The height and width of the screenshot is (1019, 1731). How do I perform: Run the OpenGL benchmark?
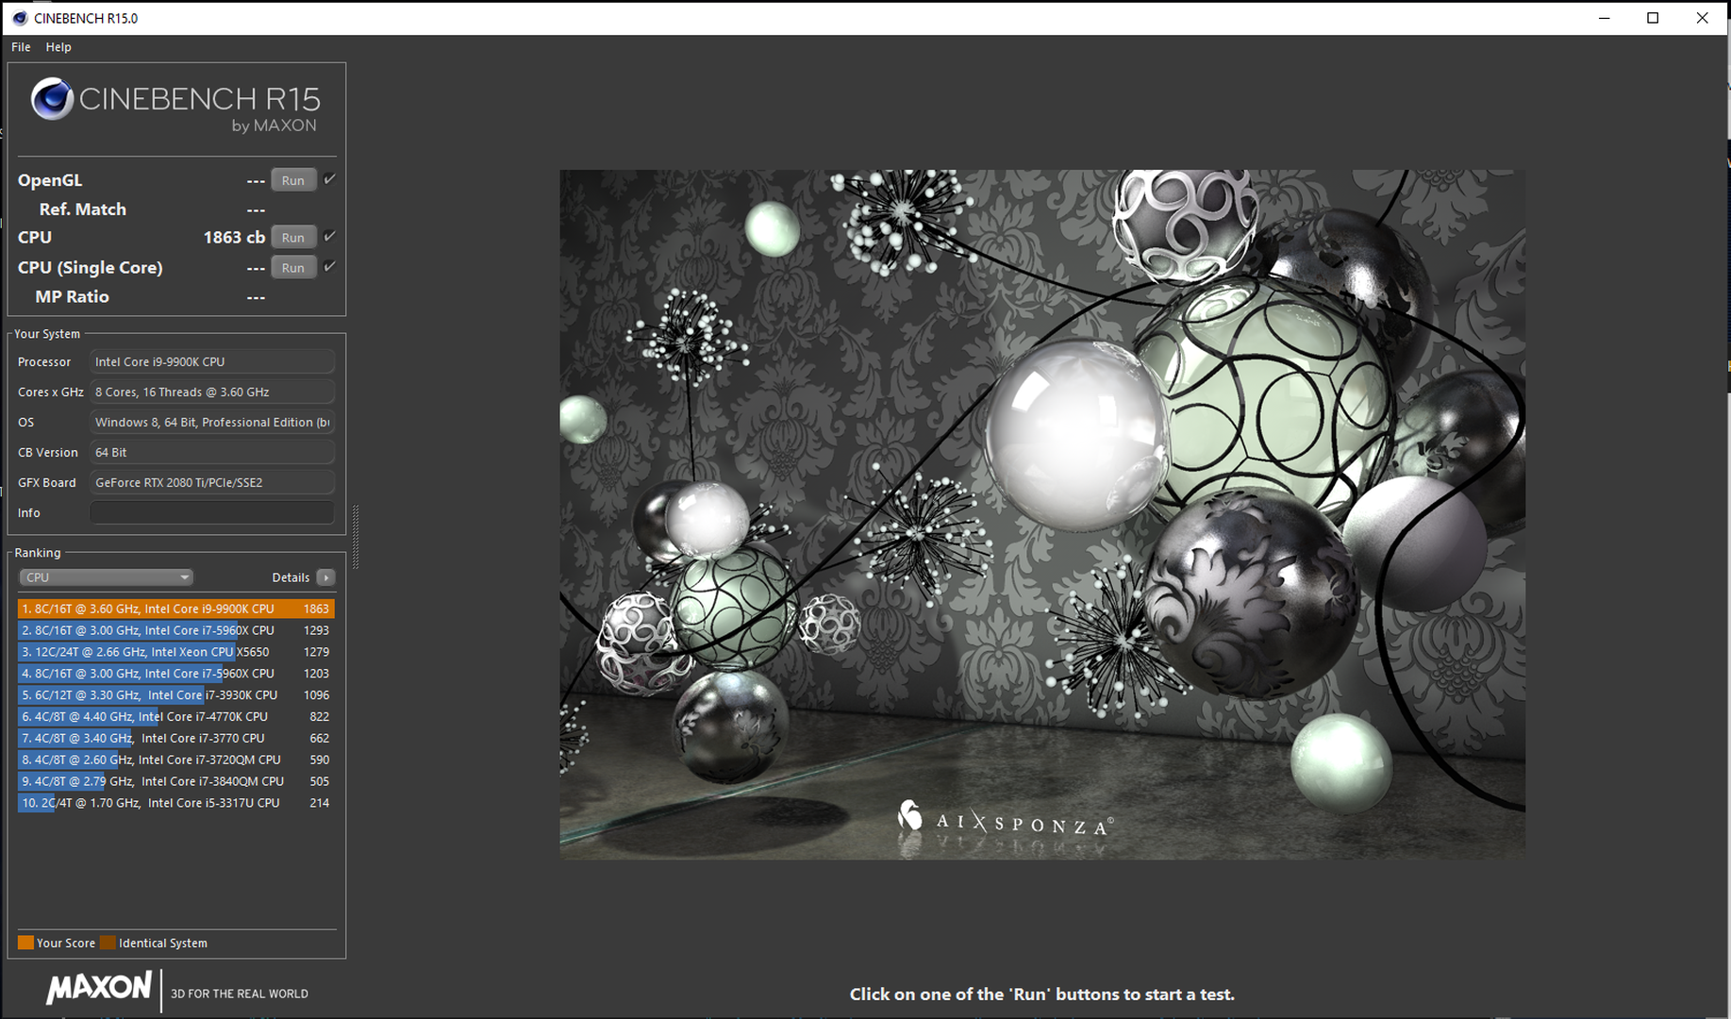click(293, 180)
